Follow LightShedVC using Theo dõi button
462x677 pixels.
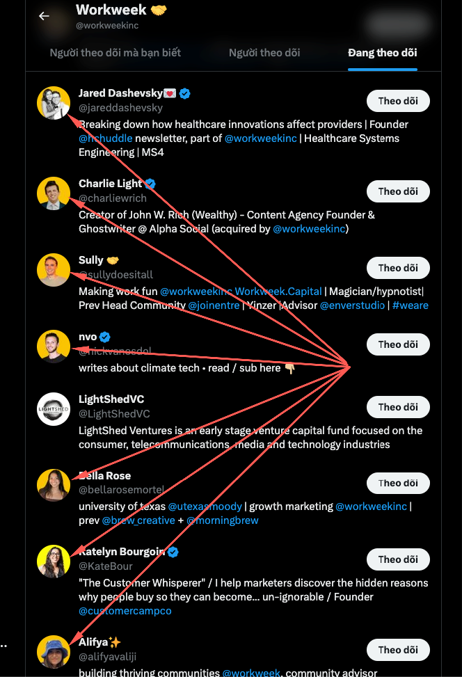point(398,407)
